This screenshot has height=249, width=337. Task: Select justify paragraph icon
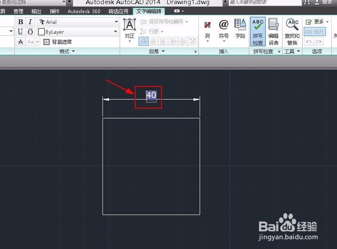(182, 41)
